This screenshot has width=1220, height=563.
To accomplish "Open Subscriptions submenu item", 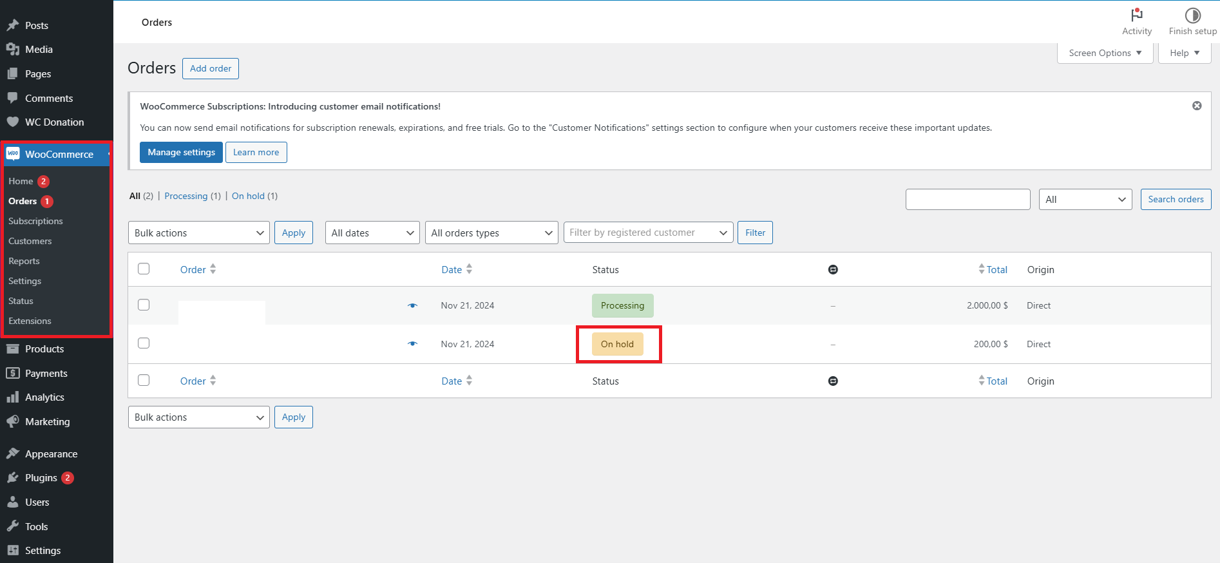I will (x=35, y=221).
